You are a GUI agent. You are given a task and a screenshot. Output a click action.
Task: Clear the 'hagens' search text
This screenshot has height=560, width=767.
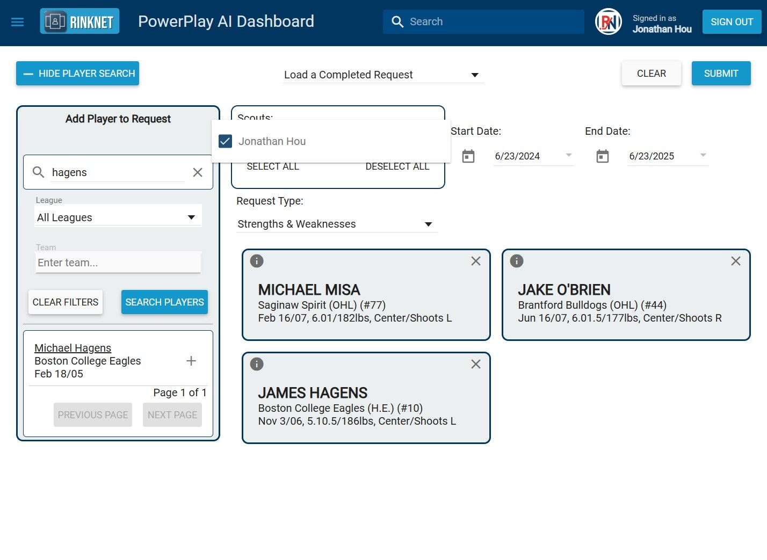click(x=198, y=172)
